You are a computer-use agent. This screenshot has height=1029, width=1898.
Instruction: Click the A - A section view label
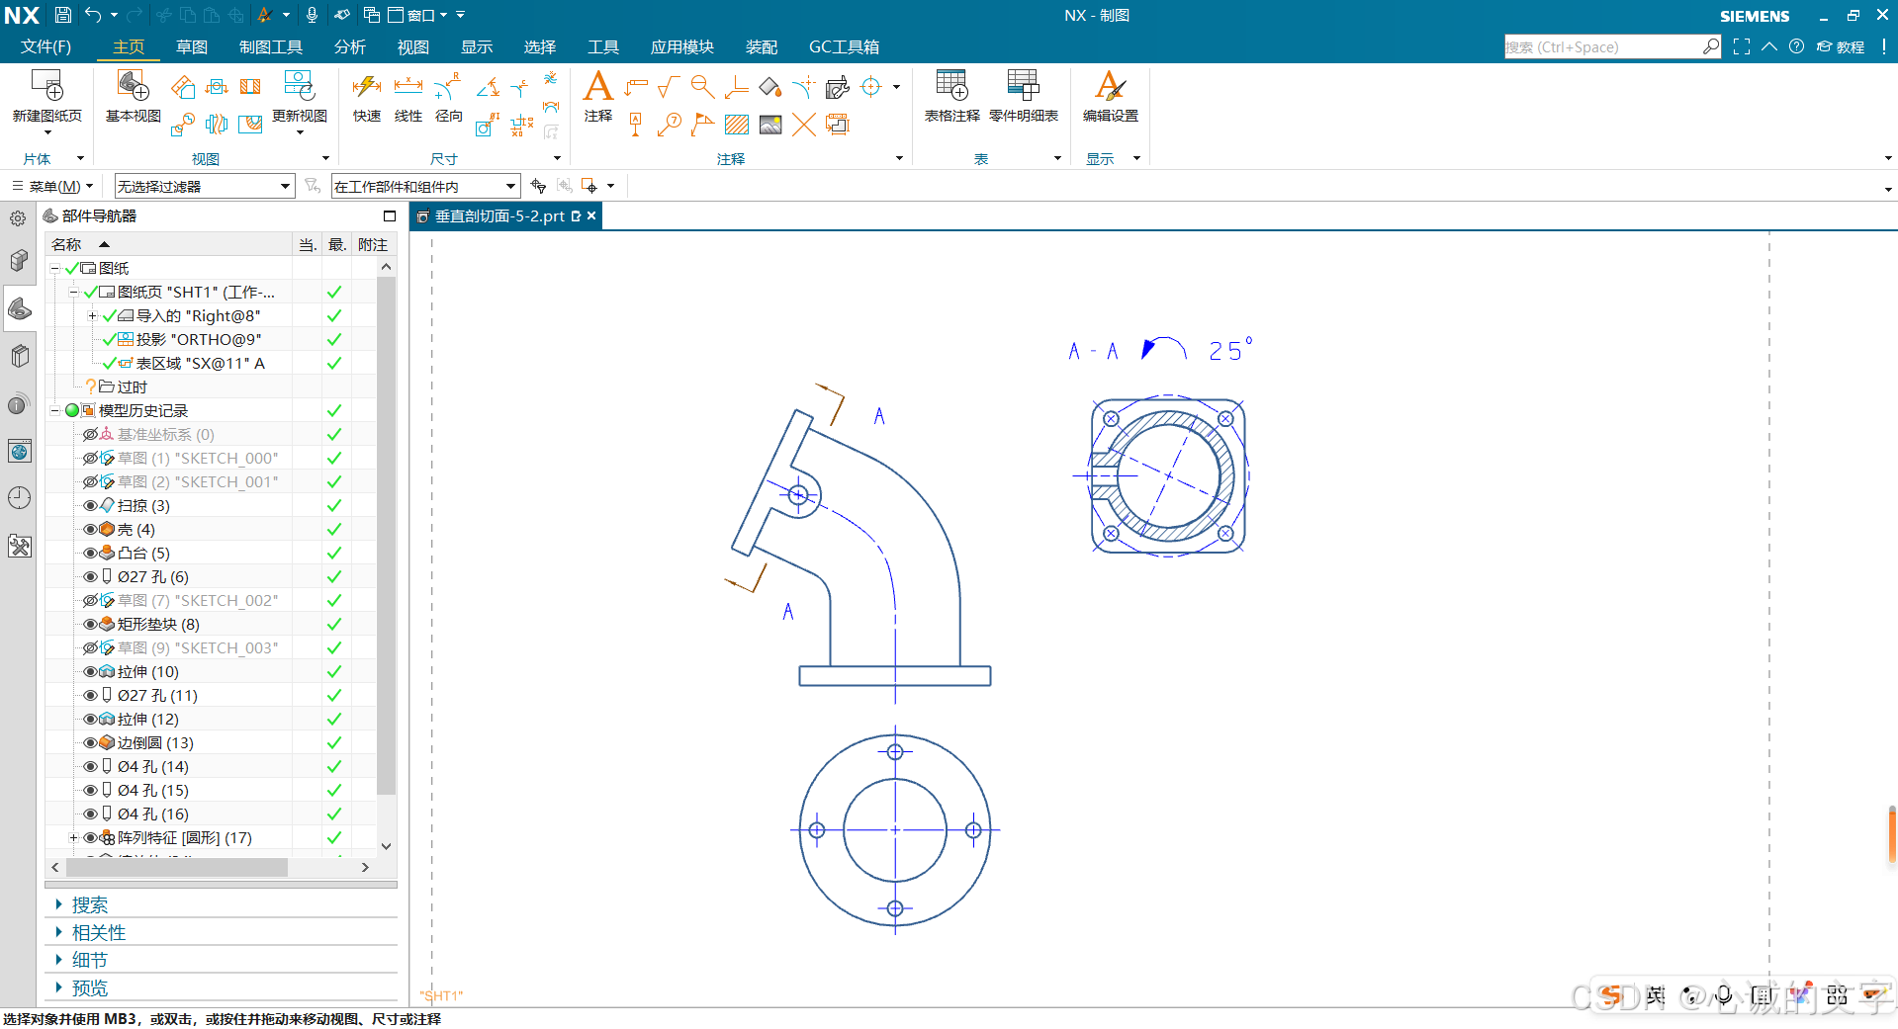point(1093,351)
